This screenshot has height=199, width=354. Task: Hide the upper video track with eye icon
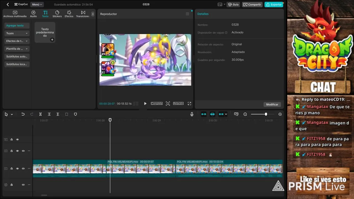click(x=17, y=151)
